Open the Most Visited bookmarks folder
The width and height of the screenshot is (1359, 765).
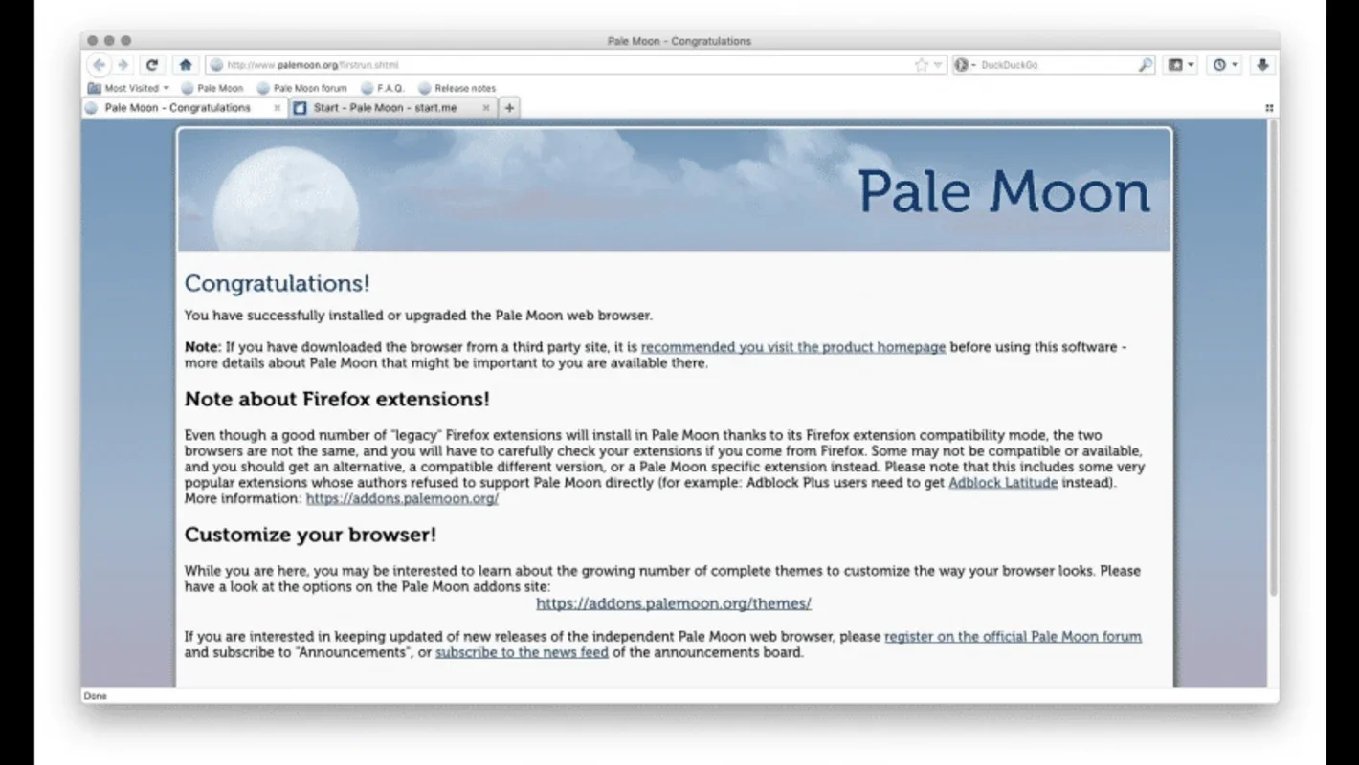128,88
